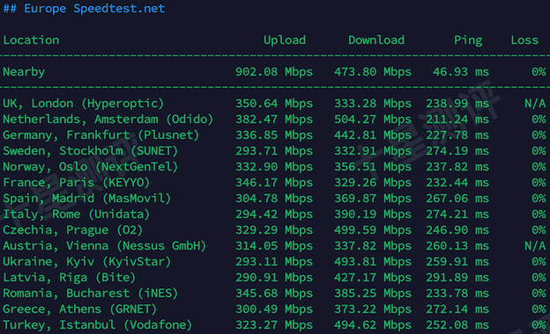The width and height of the screenshot is (550, 334).
Task: Click 'Italy, Rome (Unidata)' row label
Action: [x=77, y=214]
